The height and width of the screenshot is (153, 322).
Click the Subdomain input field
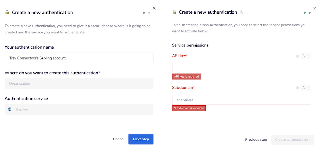(241, 100)
